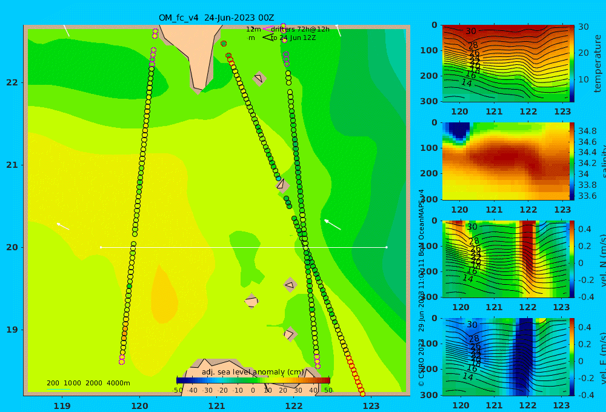The width and height of the screenshot is (606, 412).
Task: Click the '30' contour label in temperature panel
Action: point(471,32)
